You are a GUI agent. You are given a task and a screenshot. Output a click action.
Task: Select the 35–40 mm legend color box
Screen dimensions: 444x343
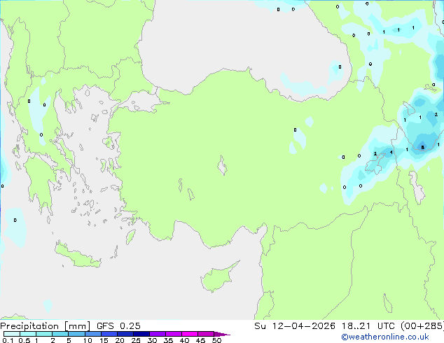coord(174,334)
